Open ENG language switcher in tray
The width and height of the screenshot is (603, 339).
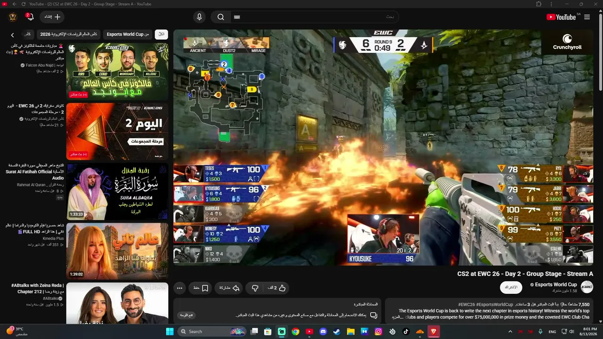tap(552, 331)
